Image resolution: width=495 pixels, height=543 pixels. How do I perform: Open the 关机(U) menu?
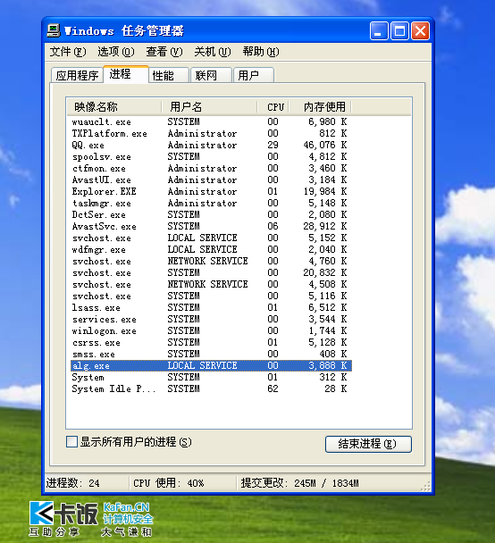(213, 52)
